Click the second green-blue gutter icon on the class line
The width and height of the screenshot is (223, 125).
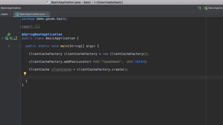click(x=11, y=38)
